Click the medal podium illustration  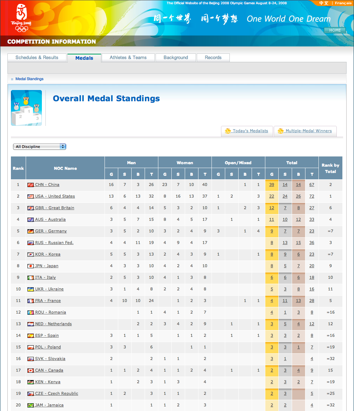[26, 108]
